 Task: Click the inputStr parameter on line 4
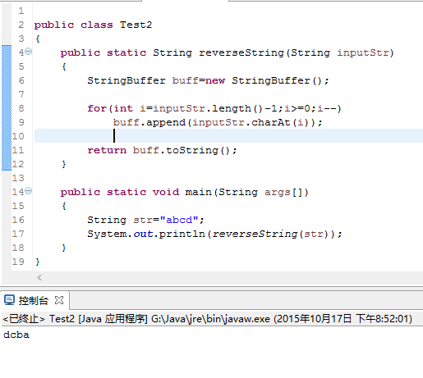[363, 52]
